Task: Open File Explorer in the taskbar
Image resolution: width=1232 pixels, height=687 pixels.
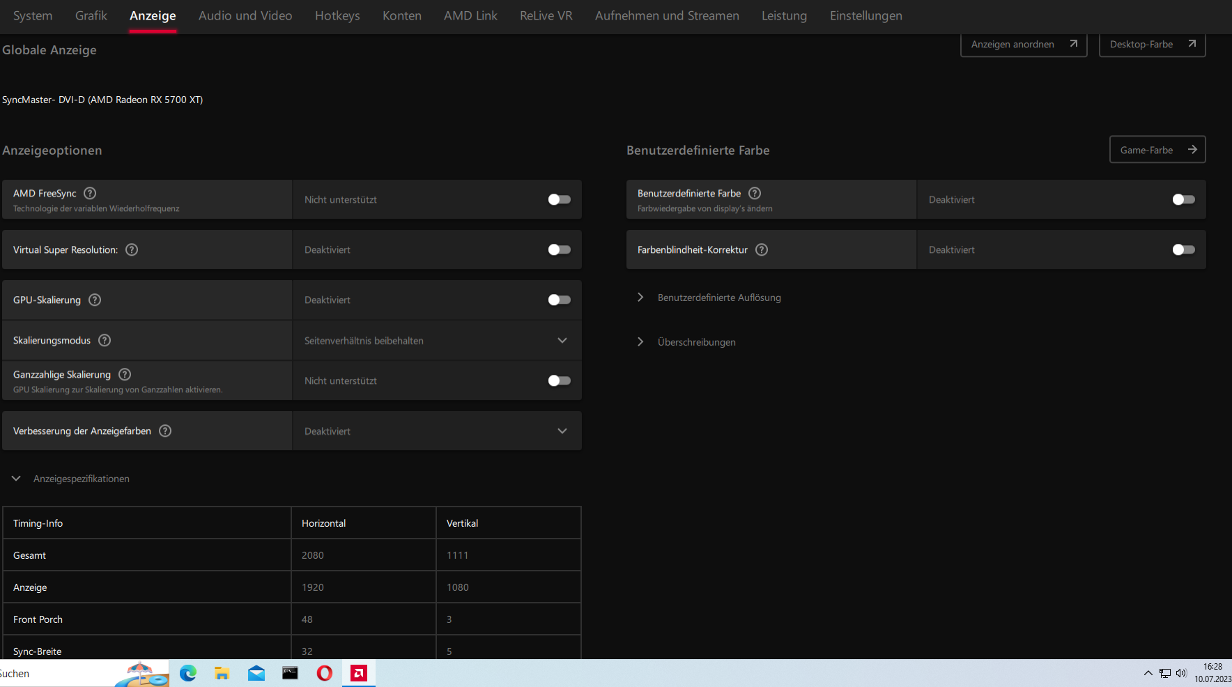Action: (x=222, y=673)
